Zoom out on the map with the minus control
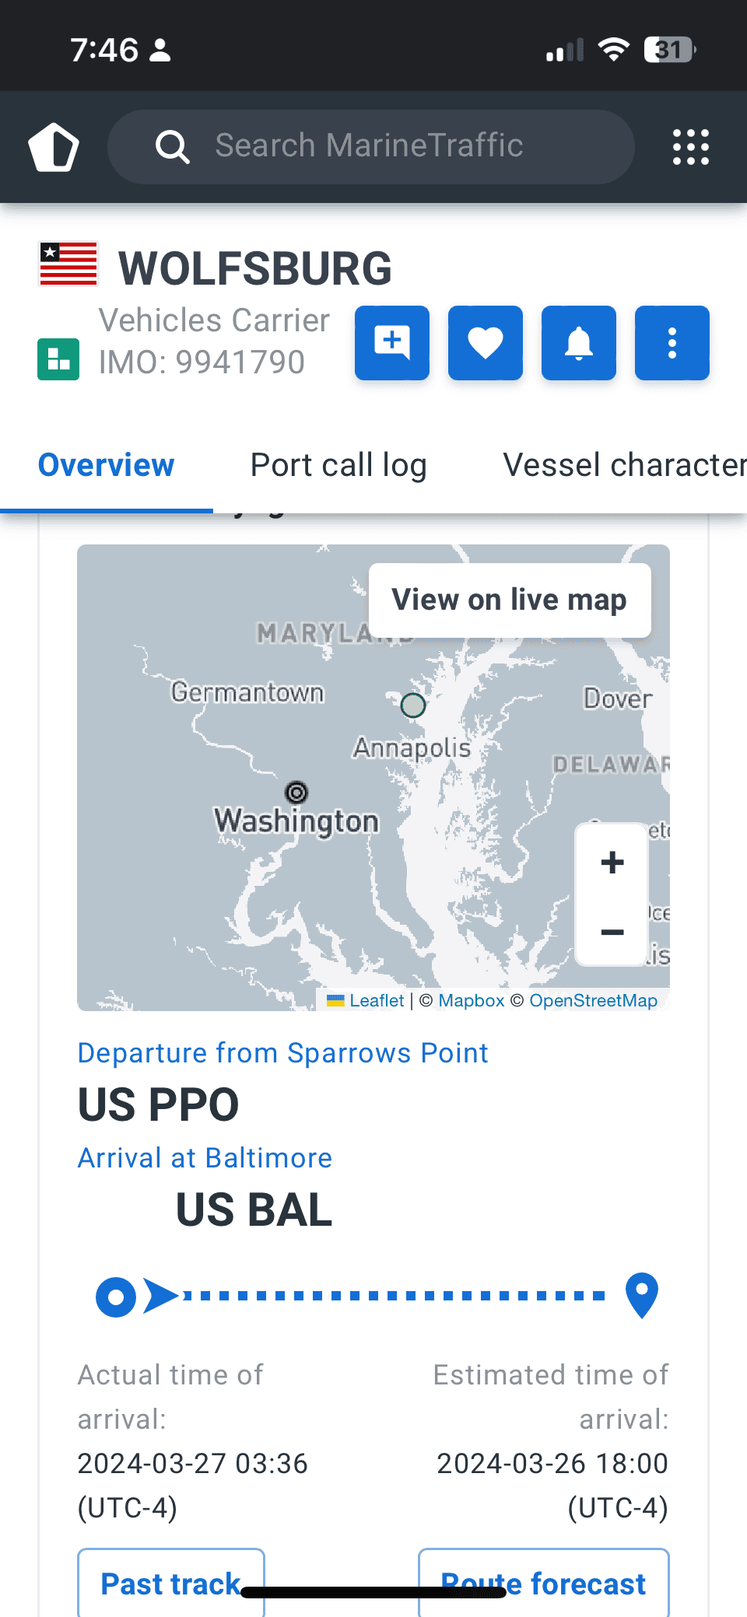Image resolution: width=747 pixels, height=1617 pixels. pos(612,933)
